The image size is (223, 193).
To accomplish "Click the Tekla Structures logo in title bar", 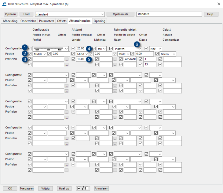I will pos(4,4).
